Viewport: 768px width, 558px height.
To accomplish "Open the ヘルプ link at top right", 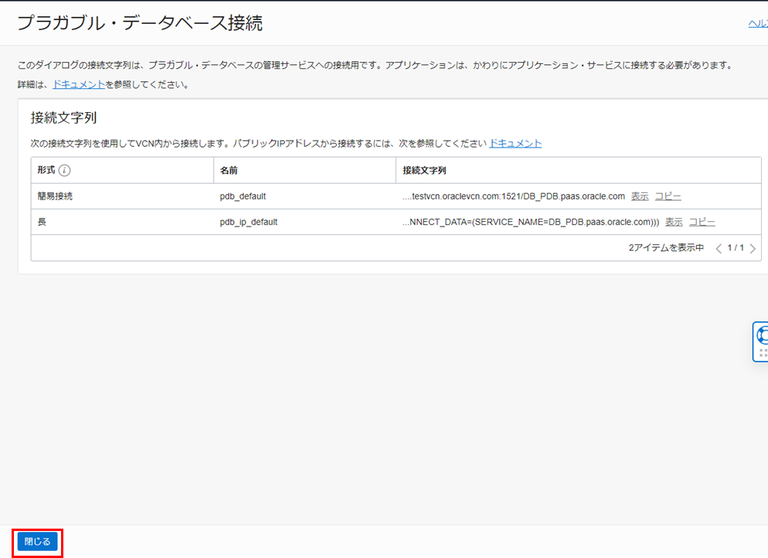I will pos(757,24).
